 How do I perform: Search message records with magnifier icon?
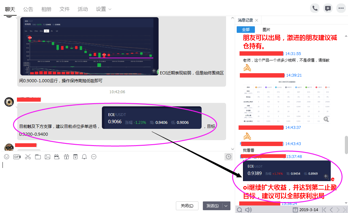(x=240, y=210)
